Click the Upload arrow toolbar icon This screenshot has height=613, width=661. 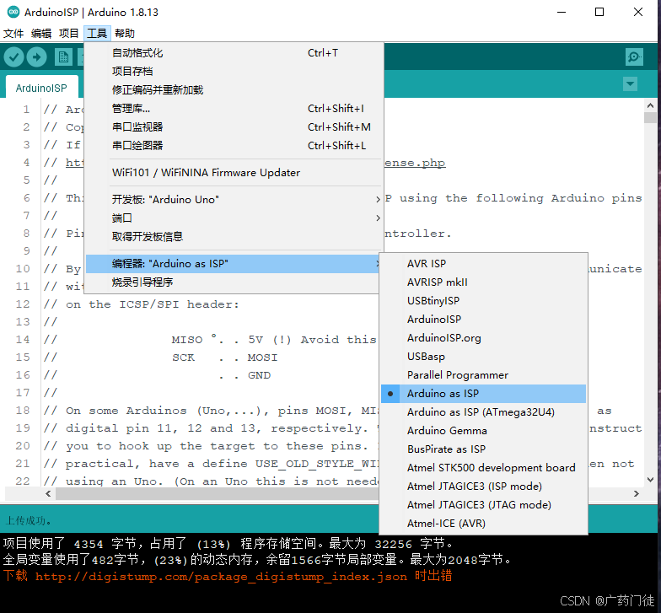tap(37, 57)
